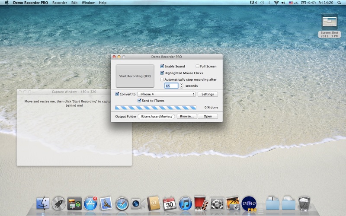This screenshot has width=346, height=216.
Task: Click the Bluetooth menu bar icon
Action: coord(269,3)
